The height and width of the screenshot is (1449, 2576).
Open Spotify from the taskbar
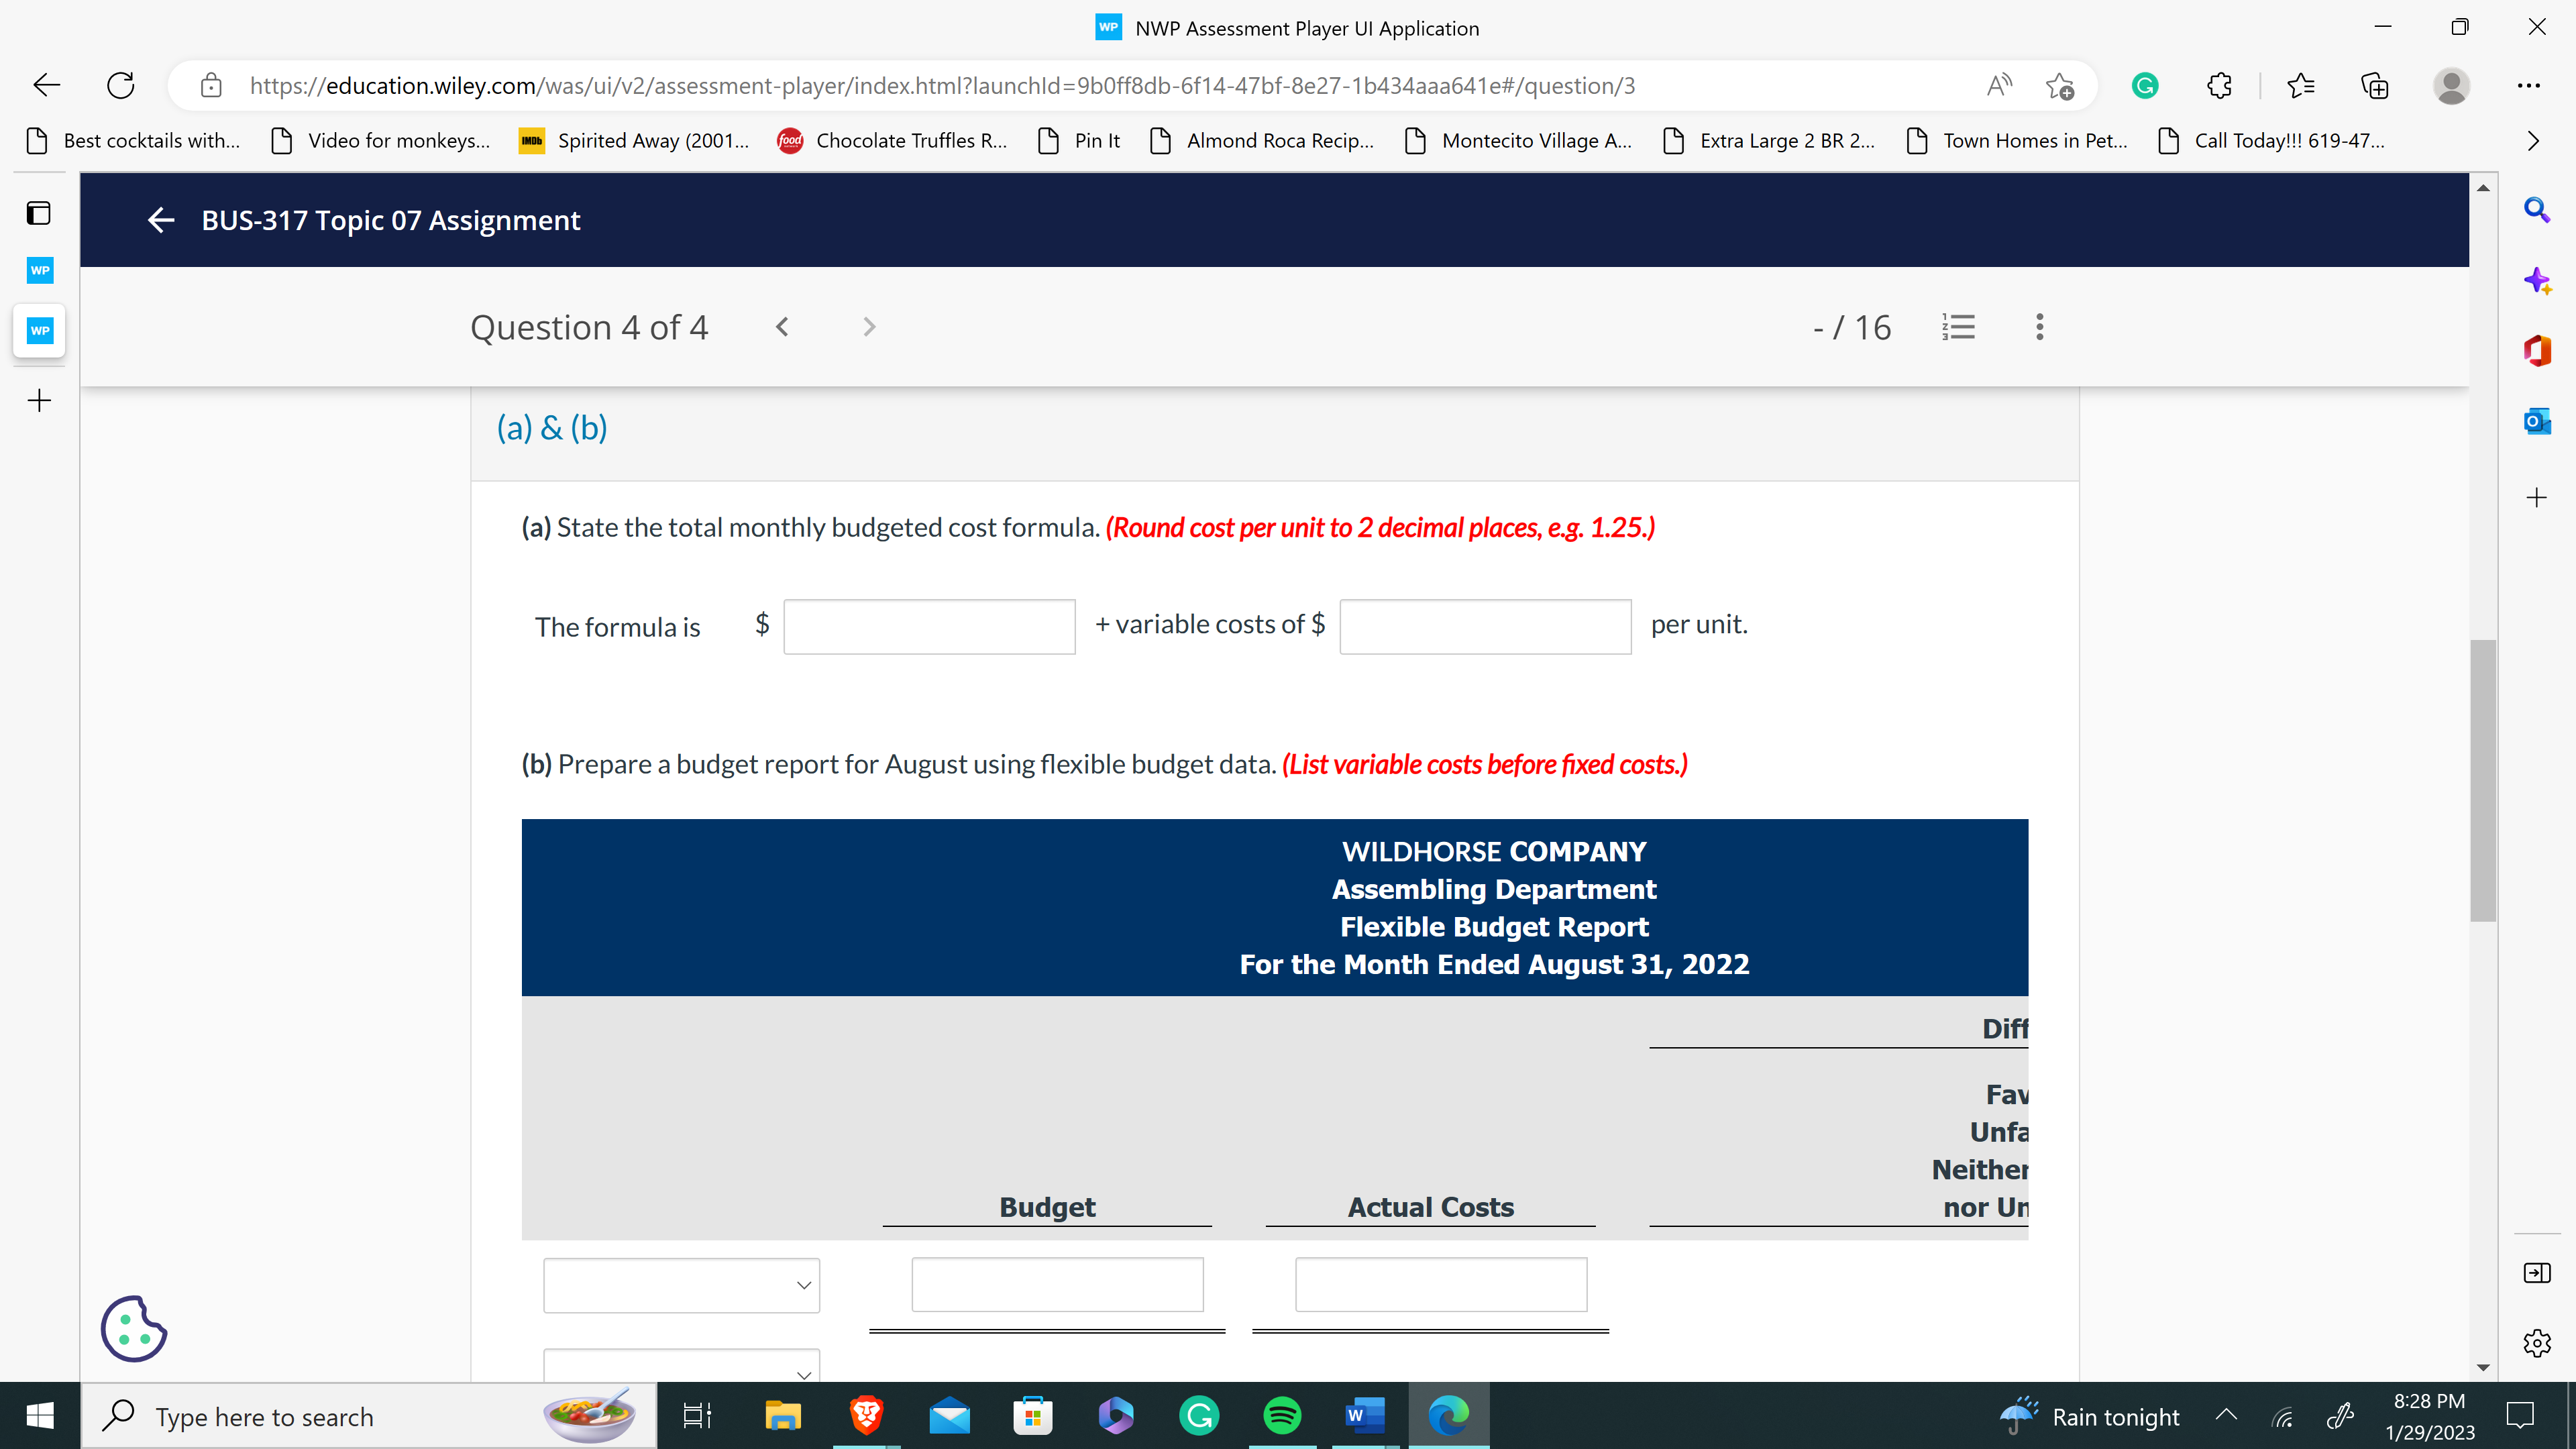[1282, 1416]
